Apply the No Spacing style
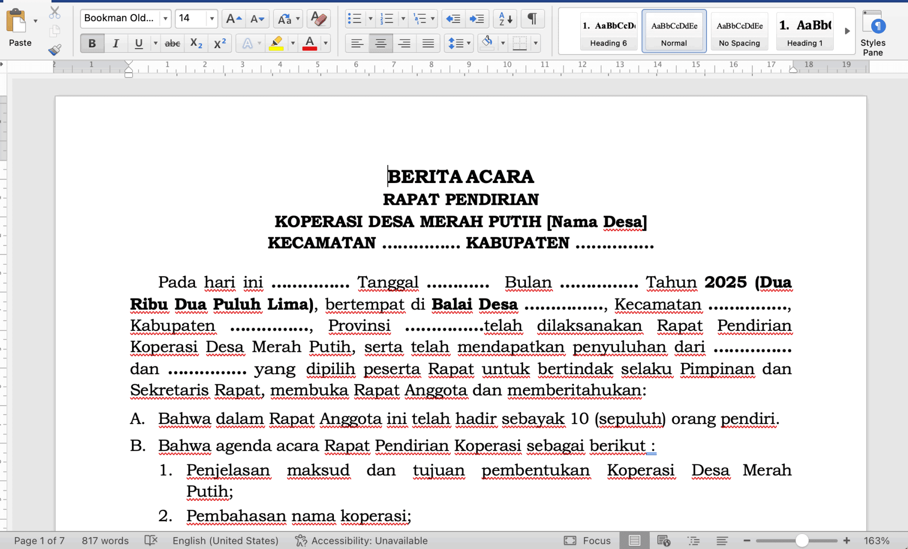908x549 pixels. (x=739, y=31)
